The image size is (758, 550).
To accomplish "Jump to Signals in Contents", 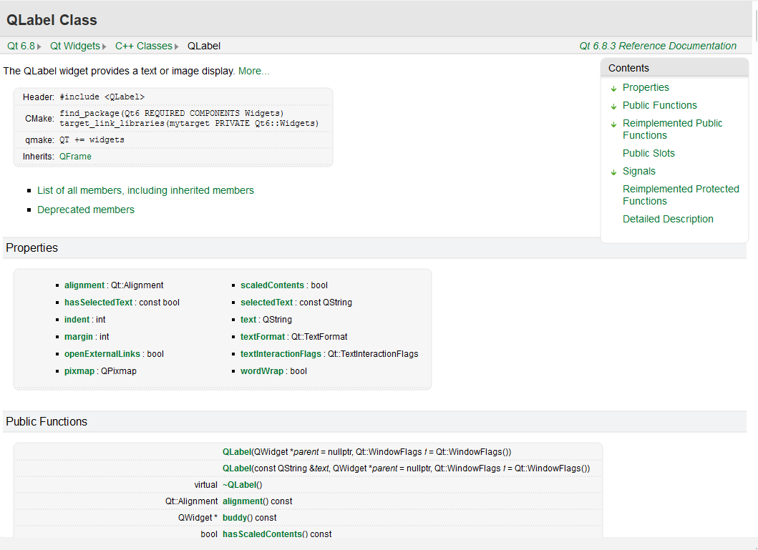I will (x=639, y=171).
